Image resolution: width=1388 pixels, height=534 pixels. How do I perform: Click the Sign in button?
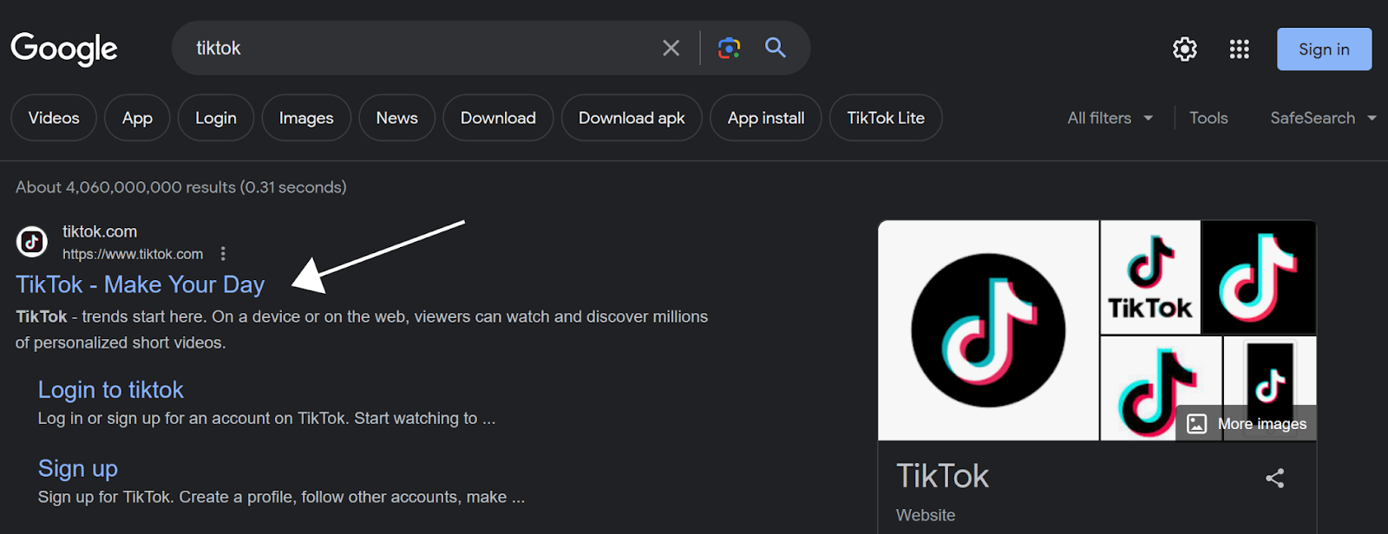click(x=1324, y=49)
